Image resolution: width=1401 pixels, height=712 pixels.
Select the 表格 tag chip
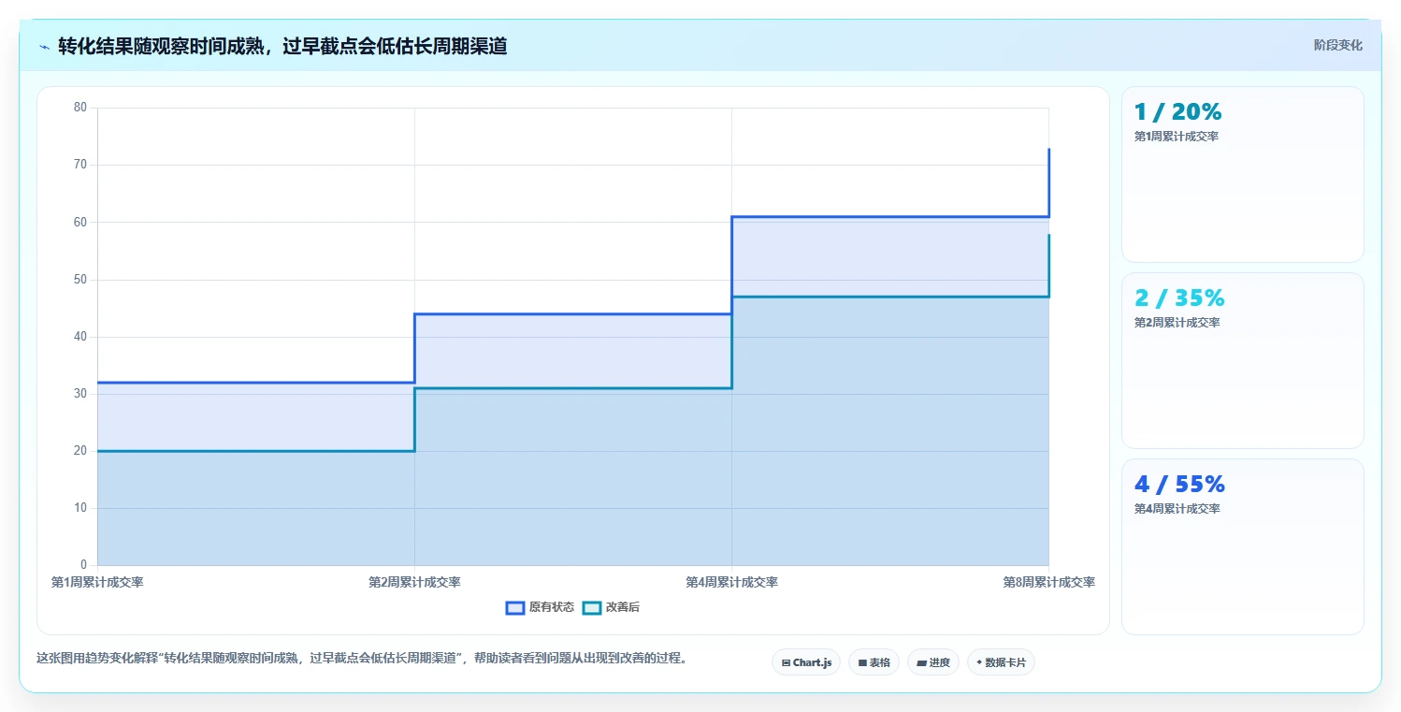tap(874, 662)
